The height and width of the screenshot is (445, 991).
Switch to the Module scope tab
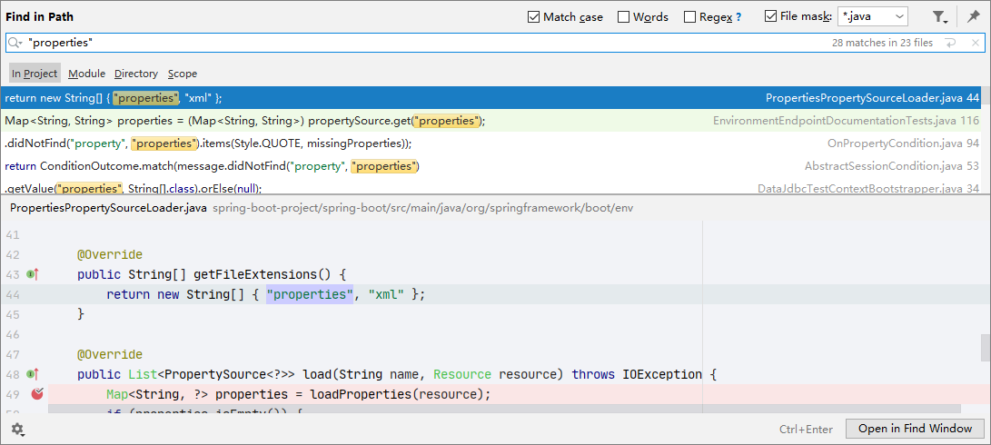click(x=86, y=74)
